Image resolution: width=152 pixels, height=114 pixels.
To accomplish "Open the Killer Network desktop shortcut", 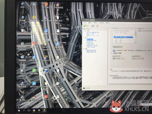I will pyautogui.click(x=22, y=73).
